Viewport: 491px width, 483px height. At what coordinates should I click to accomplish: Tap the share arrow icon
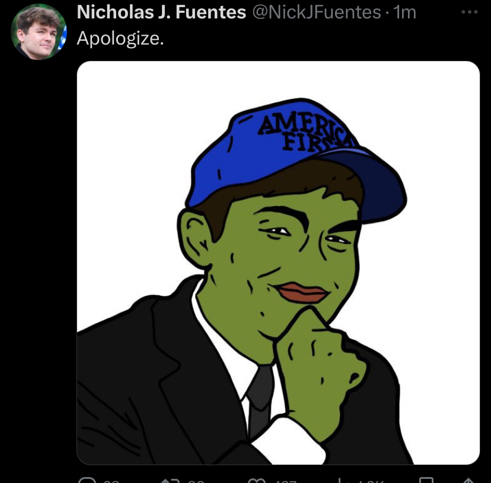tap(468, 480)
